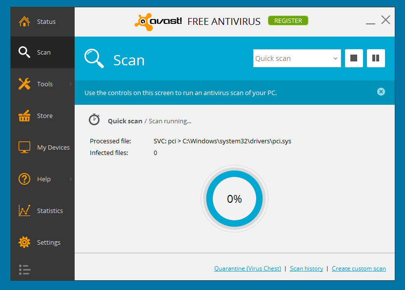Click the My Devices monitor icon
The image size is (405, 290).
pyautogui.click(x=24, y=147)
